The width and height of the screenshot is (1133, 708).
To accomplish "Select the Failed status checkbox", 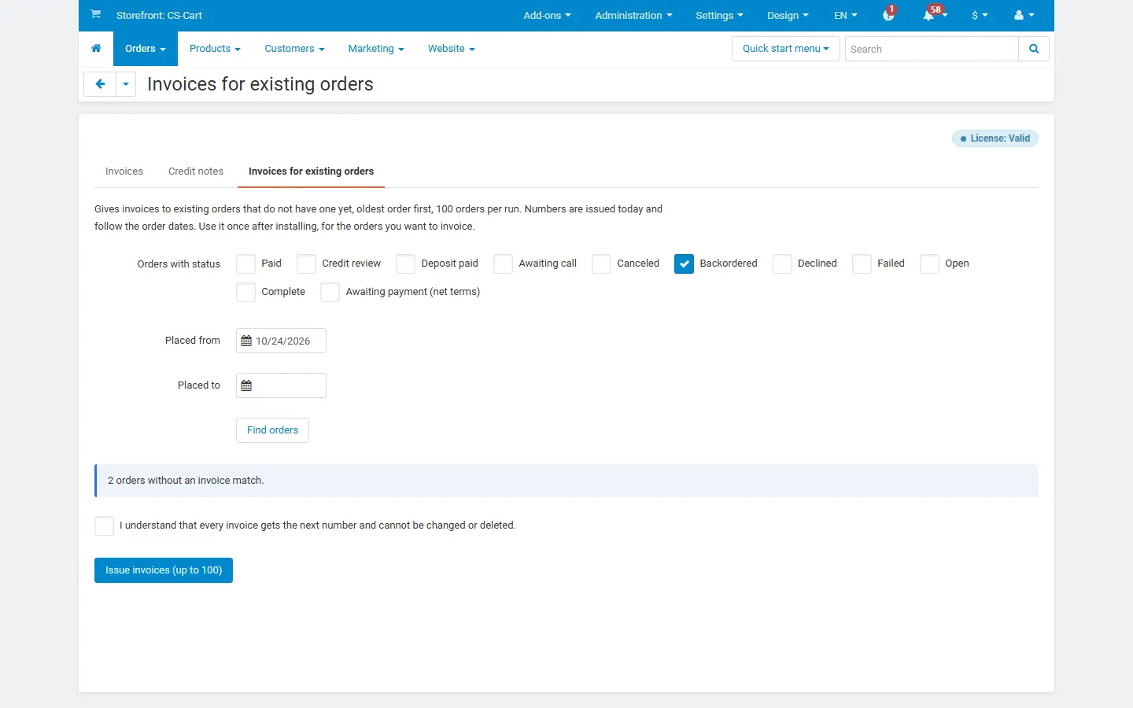I will pyautogui.click(x=862, y=264).
